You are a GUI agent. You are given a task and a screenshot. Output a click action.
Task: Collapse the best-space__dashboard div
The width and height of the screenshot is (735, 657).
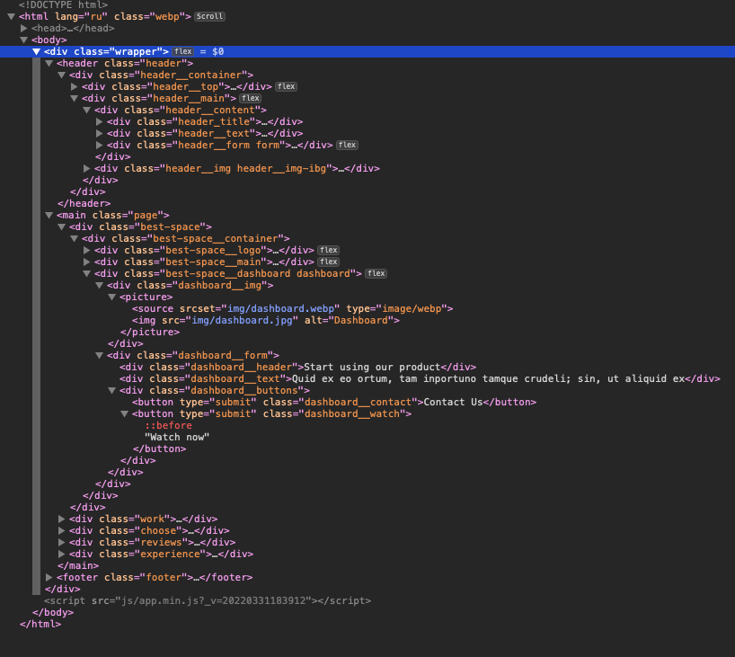pos(87,274)
